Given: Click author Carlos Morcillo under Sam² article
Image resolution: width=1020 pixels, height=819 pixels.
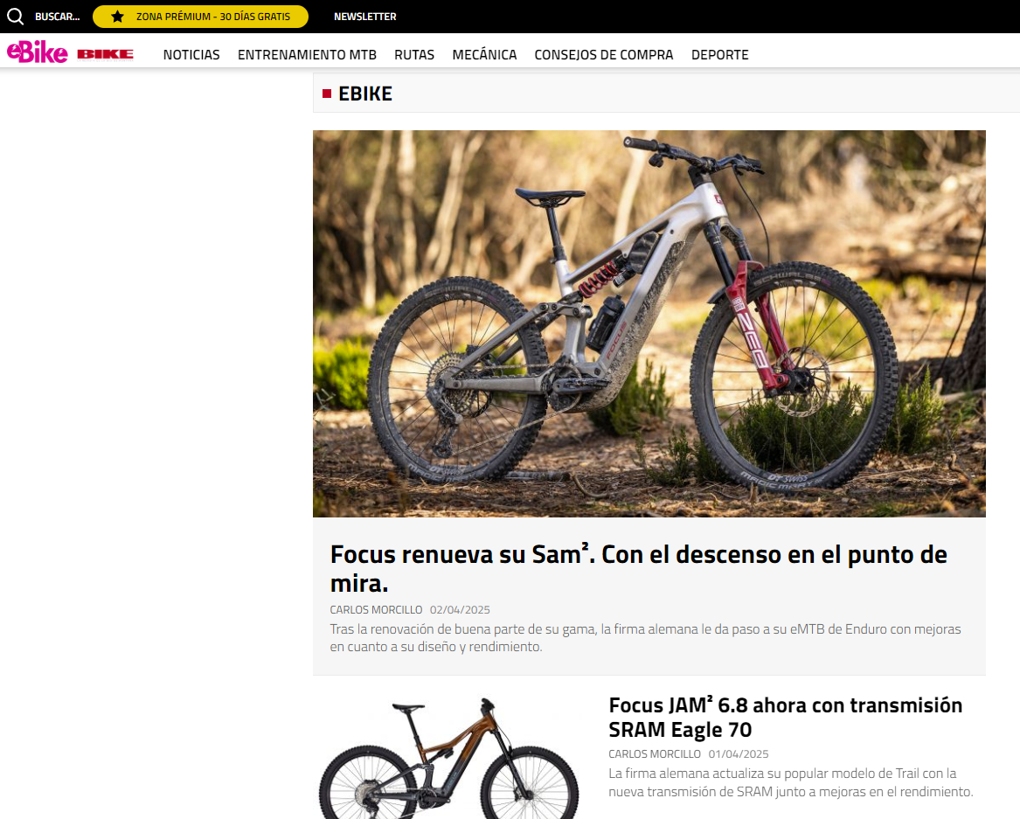Looking at the screenshot, I should click(376, 609).
